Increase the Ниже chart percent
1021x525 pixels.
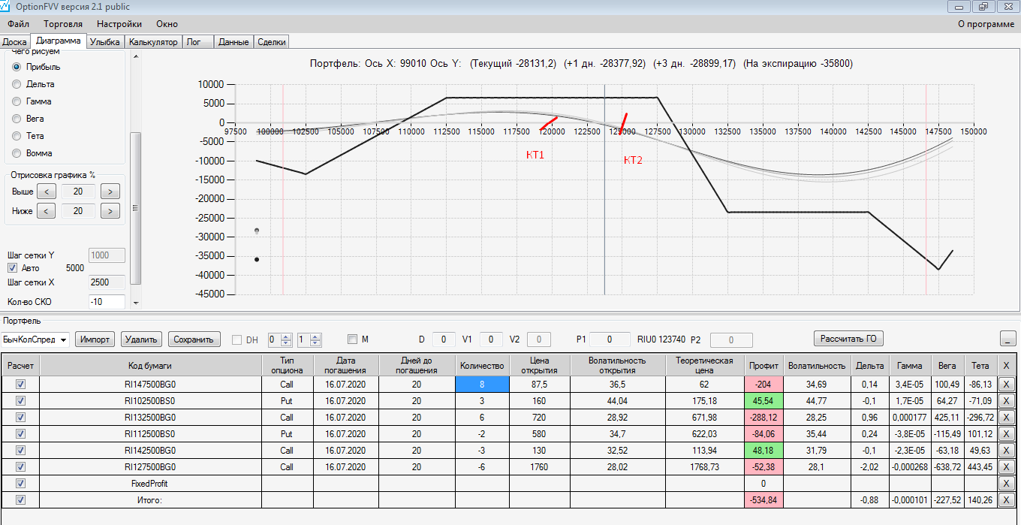110,211
